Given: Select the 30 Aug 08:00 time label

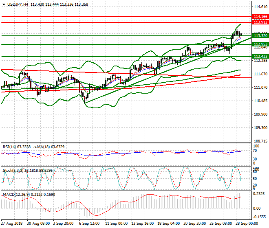Looking at the screenshot, I should (38, 224).
